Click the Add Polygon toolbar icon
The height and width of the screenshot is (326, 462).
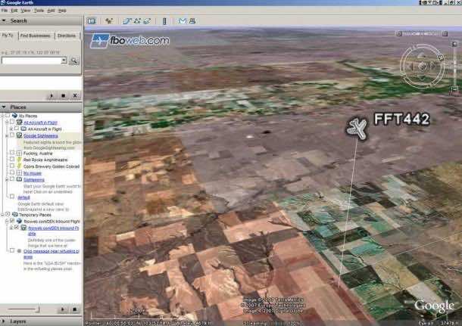click(128, 20)
